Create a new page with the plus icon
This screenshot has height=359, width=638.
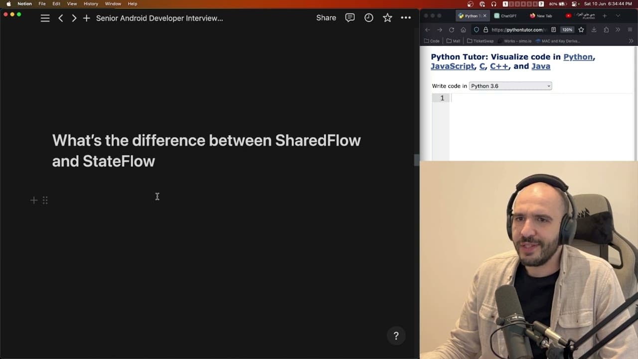86,18
